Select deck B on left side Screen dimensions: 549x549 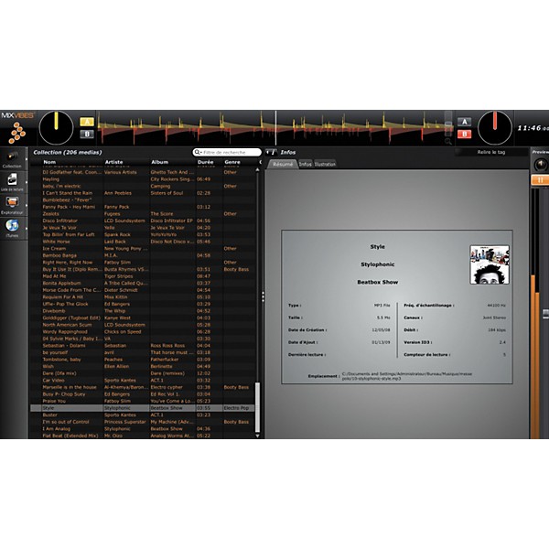87,134
